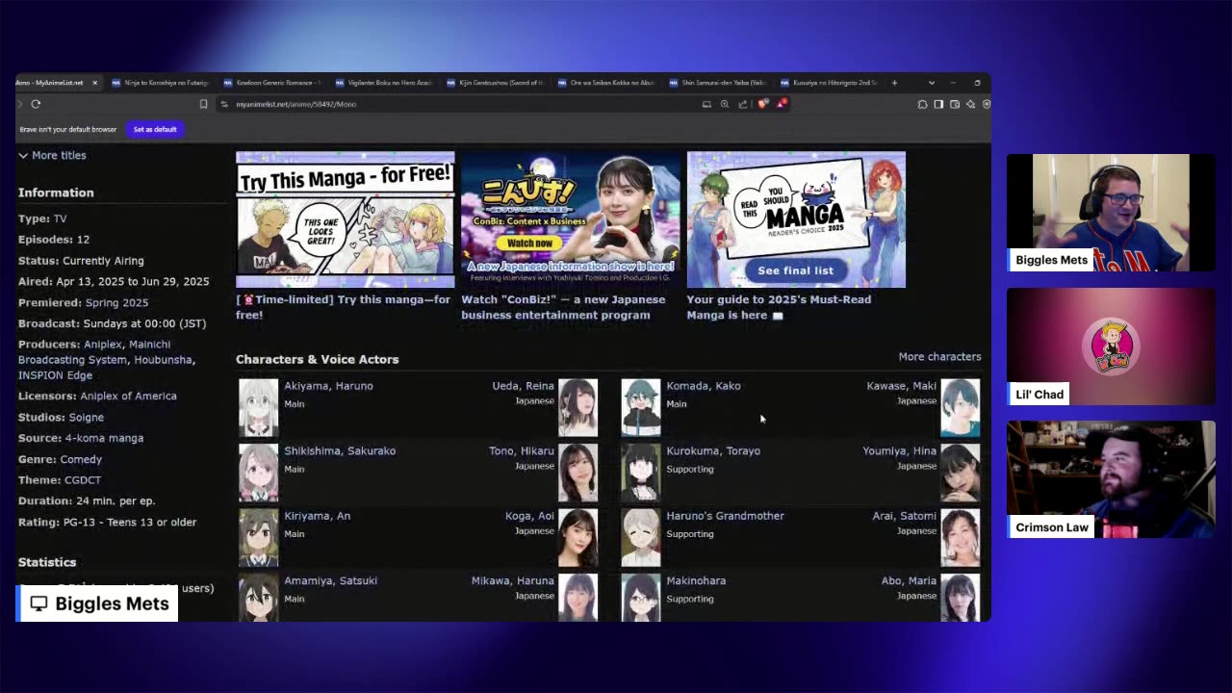Screen dimensions: 1232x693
Task: Open Aniplex of America licensor link
Action: pyautogui.click(x=128, y=396)
